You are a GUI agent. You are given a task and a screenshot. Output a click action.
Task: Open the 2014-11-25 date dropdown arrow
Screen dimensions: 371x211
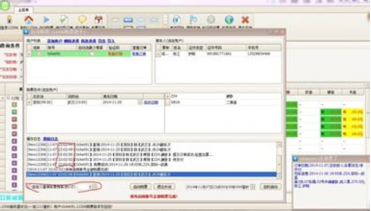coord(140,102)
